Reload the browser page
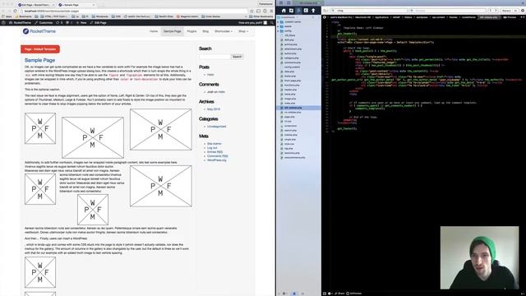This screenshot has height=296, width=526. [15, 11]
